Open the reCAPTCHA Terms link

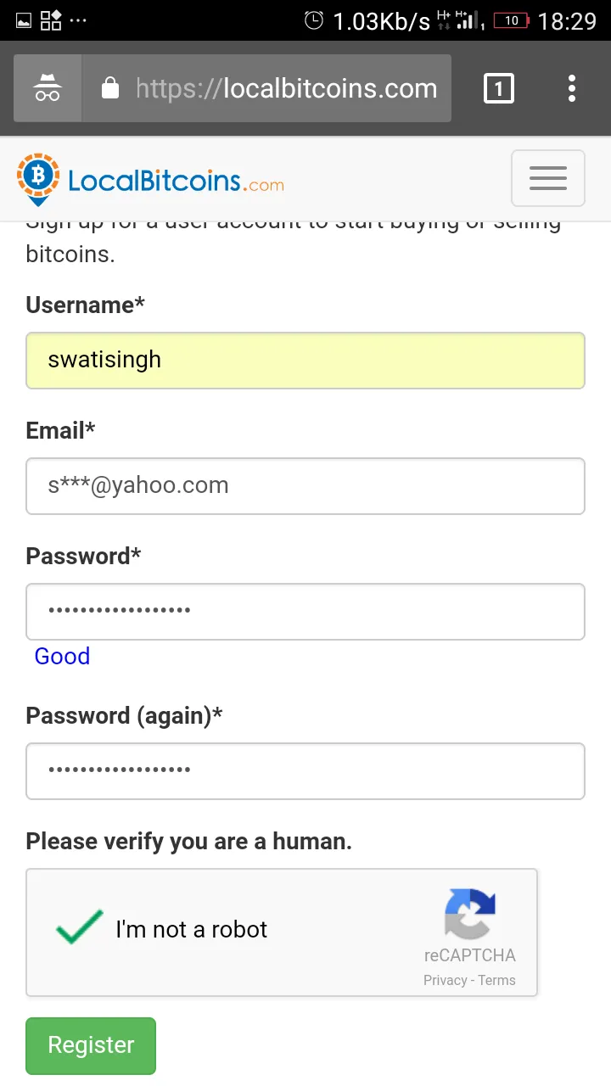(496, 980)
